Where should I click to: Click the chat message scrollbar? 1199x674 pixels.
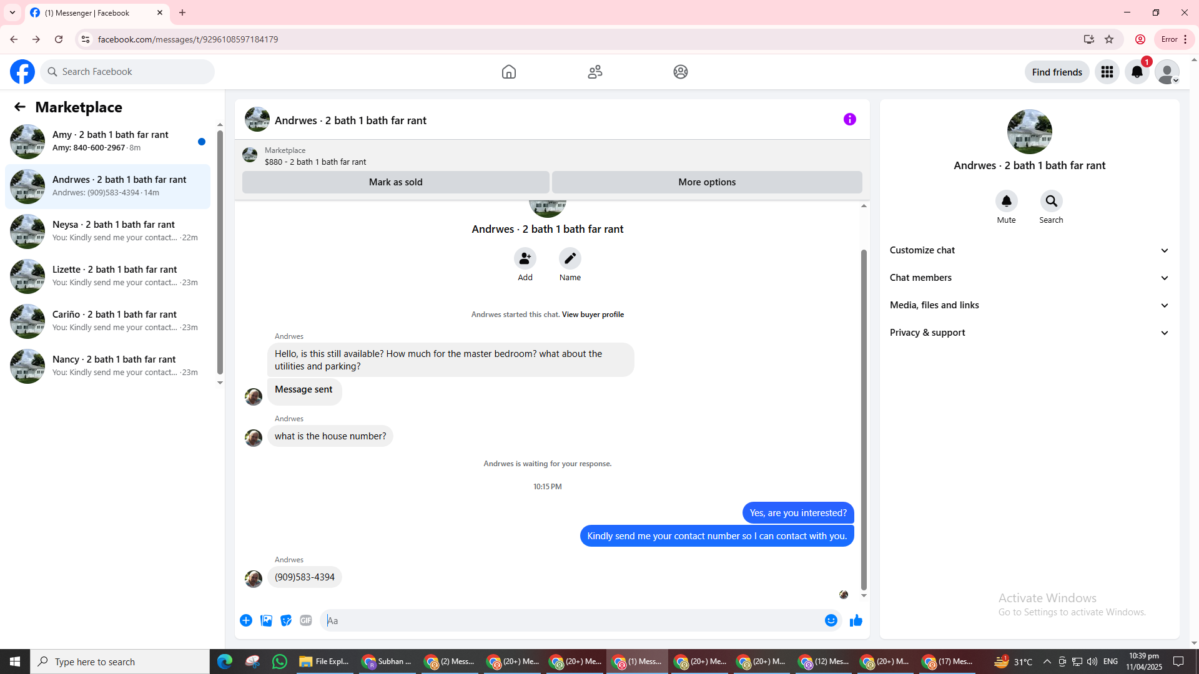864,419
